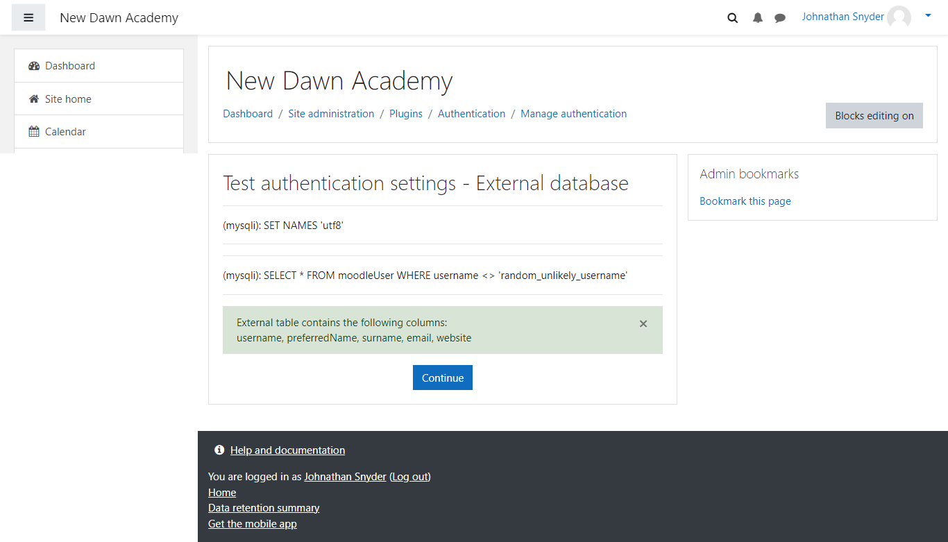Click the Calendar icon in sidebar
This screenshot has width=948, height=542.
(34, 132)
